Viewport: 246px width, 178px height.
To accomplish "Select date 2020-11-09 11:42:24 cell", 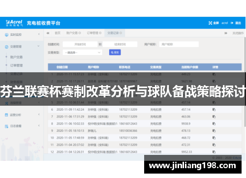I will pyautogui.click(x=70, y=110).
